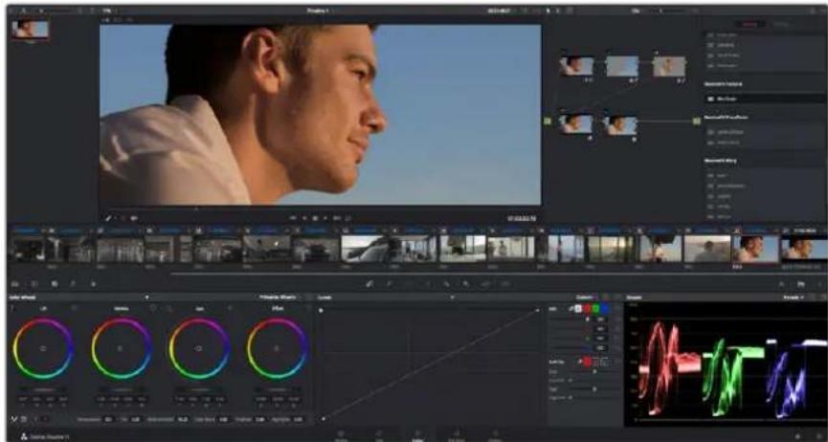Expand the Color Wheels panel dropdown arrow

click(146, 298)
